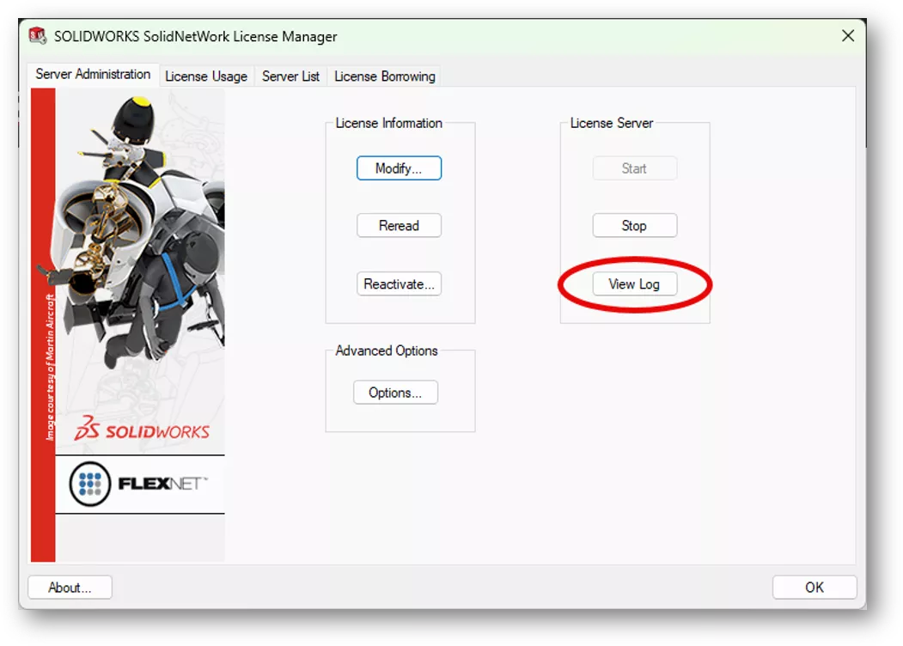Click the FLEXNET logo

(x=138, y=484)
